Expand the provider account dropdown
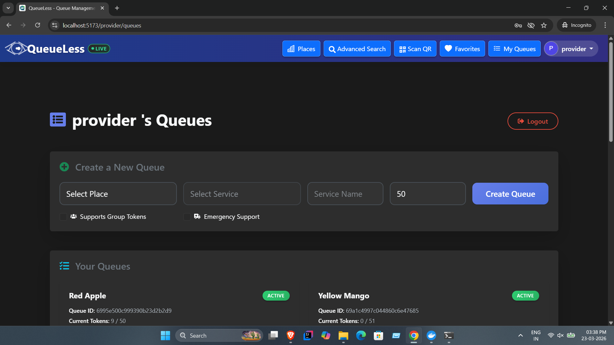The height and width of the screenshot is (345, 614). click(571, 49)
